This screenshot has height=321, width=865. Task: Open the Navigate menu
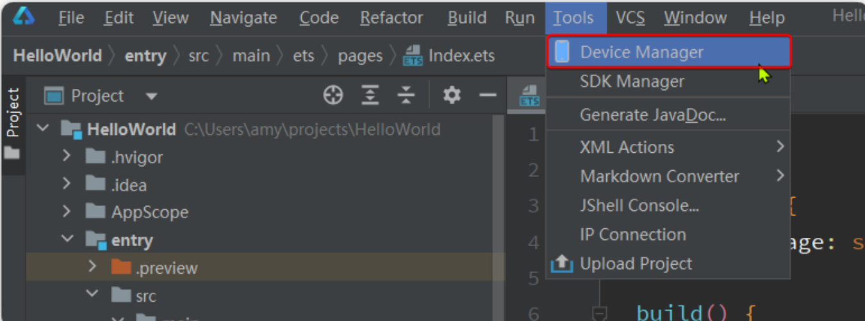tap(245, 18)
